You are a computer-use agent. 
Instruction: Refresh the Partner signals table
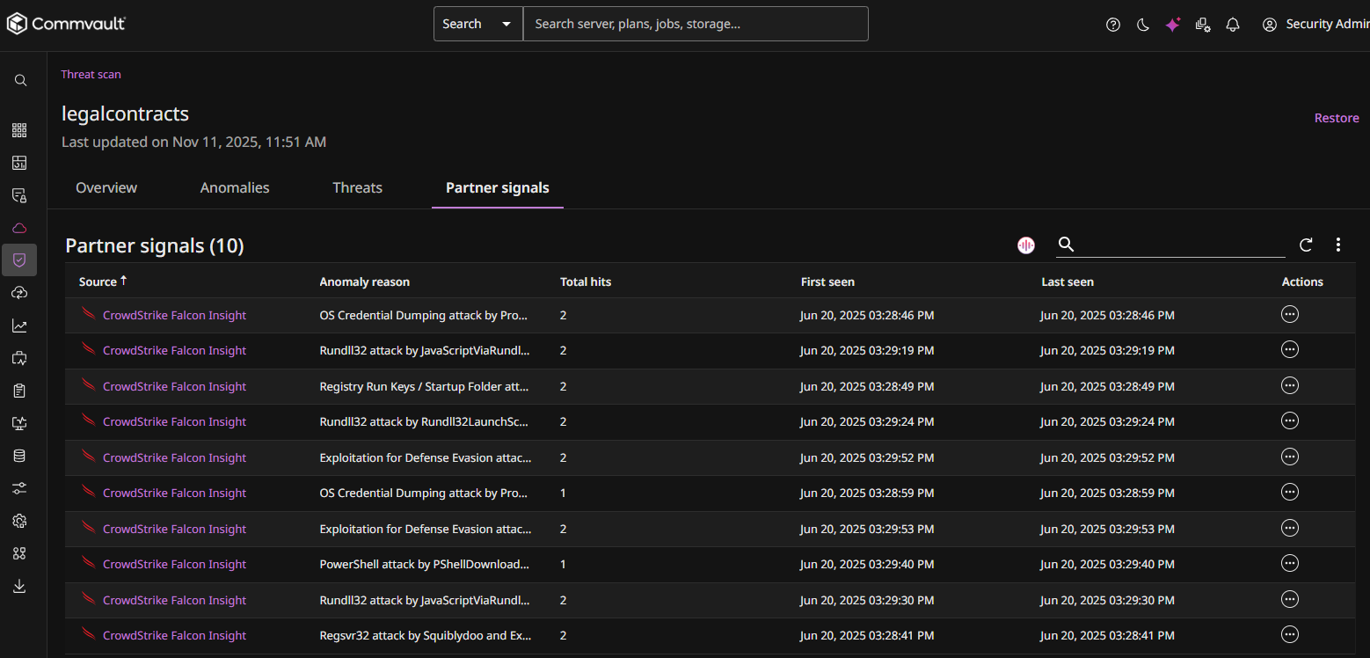[1306, 245]
